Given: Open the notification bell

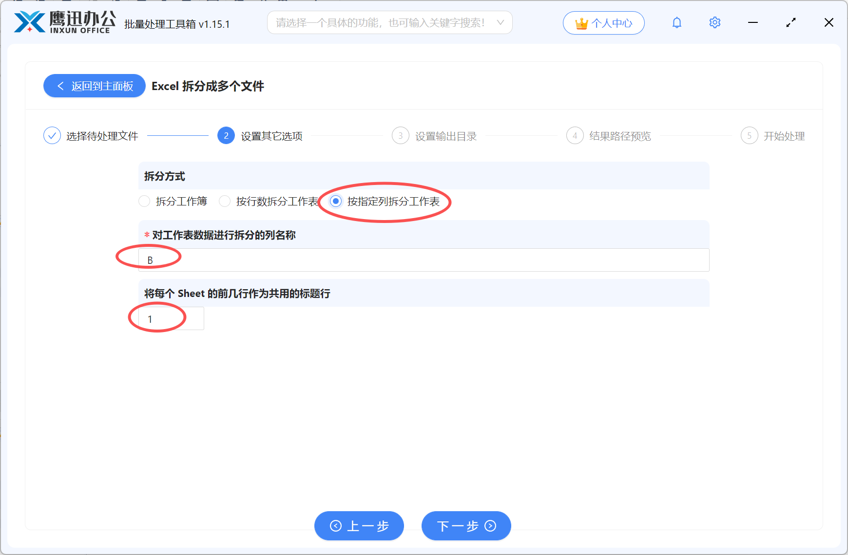Looking at the screenshot, I should click(x=676, y=22).
